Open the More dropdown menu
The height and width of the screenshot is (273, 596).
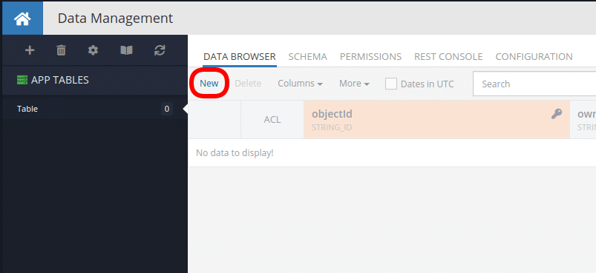click(354, 84)
